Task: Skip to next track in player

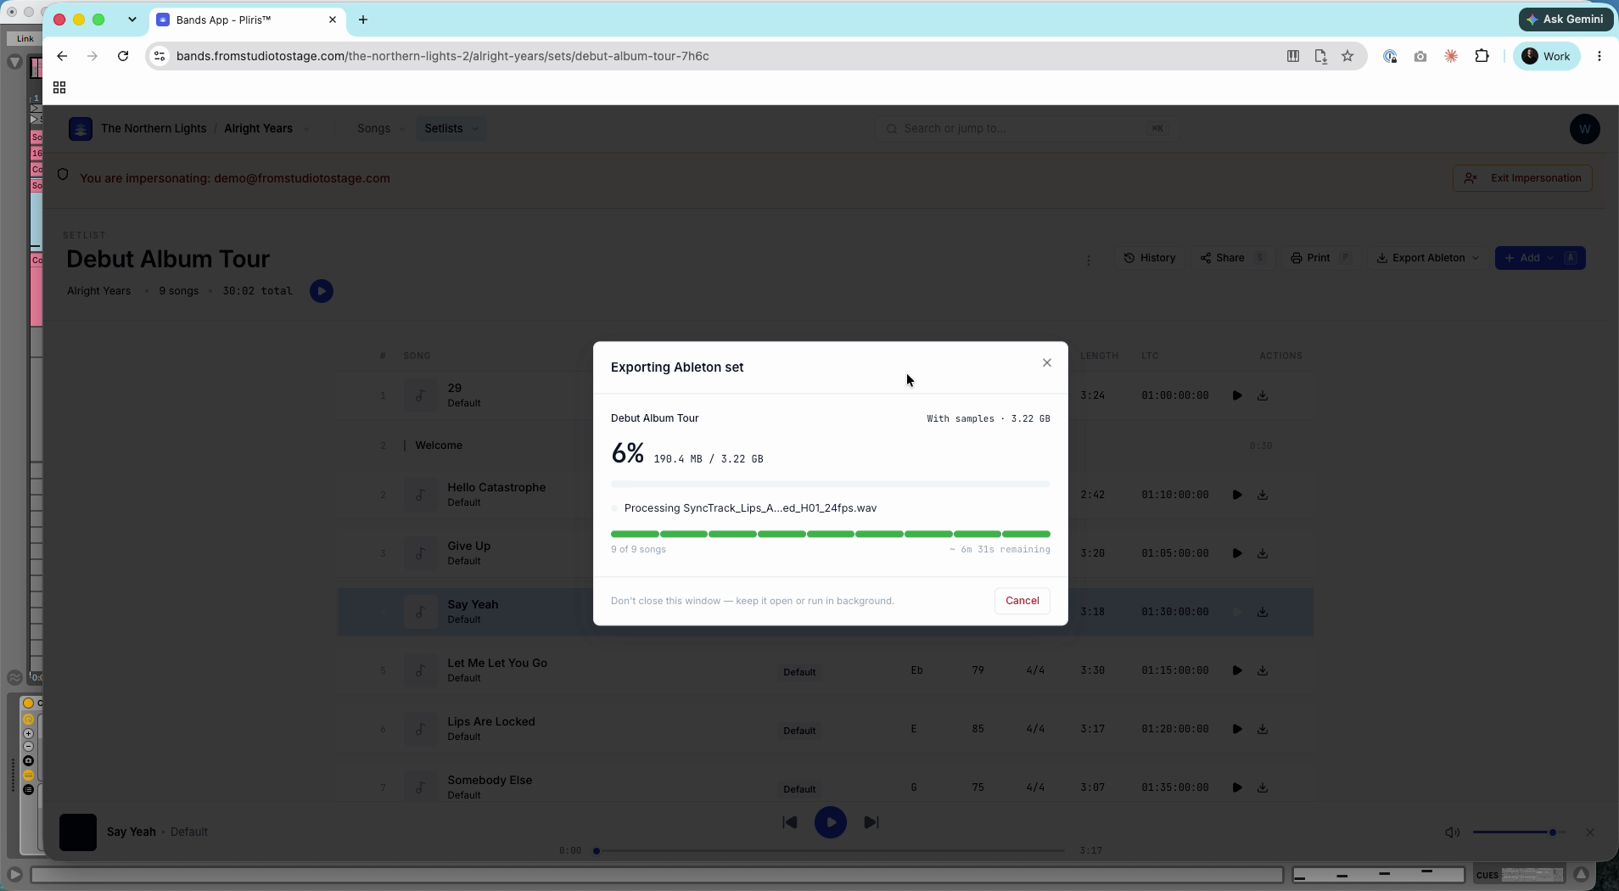Action: (x=871, y=822)
